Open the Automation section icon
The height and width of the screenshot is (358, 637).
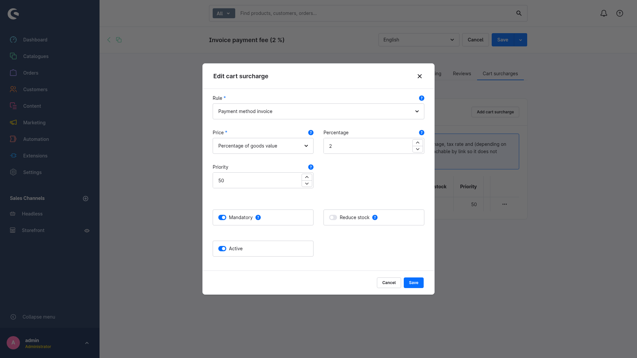(13, 139)
